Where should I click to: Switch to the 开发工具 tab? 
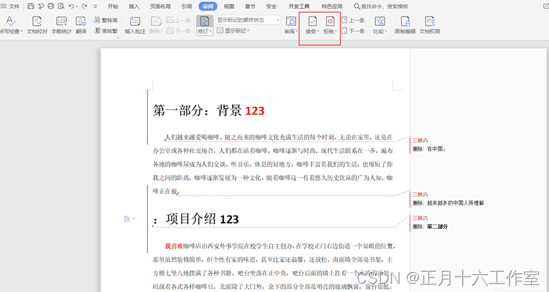click(x=298, y=6)
